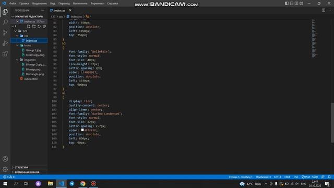Viewport: 334px width, 188px height.
Task: Collapse all folders in explorer
Action: pyautogui.click(x=44, y=26)
